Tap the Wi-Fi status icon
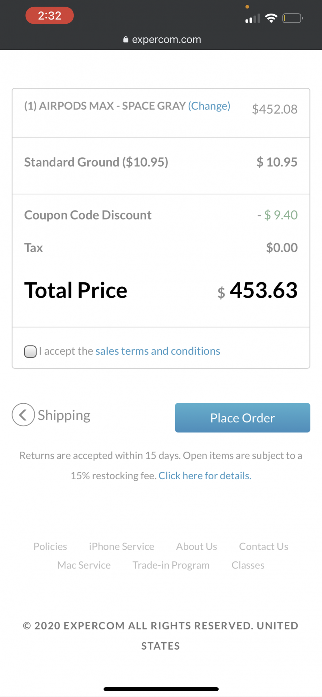The width and height of the screenshot is (322, 697). 271,18
